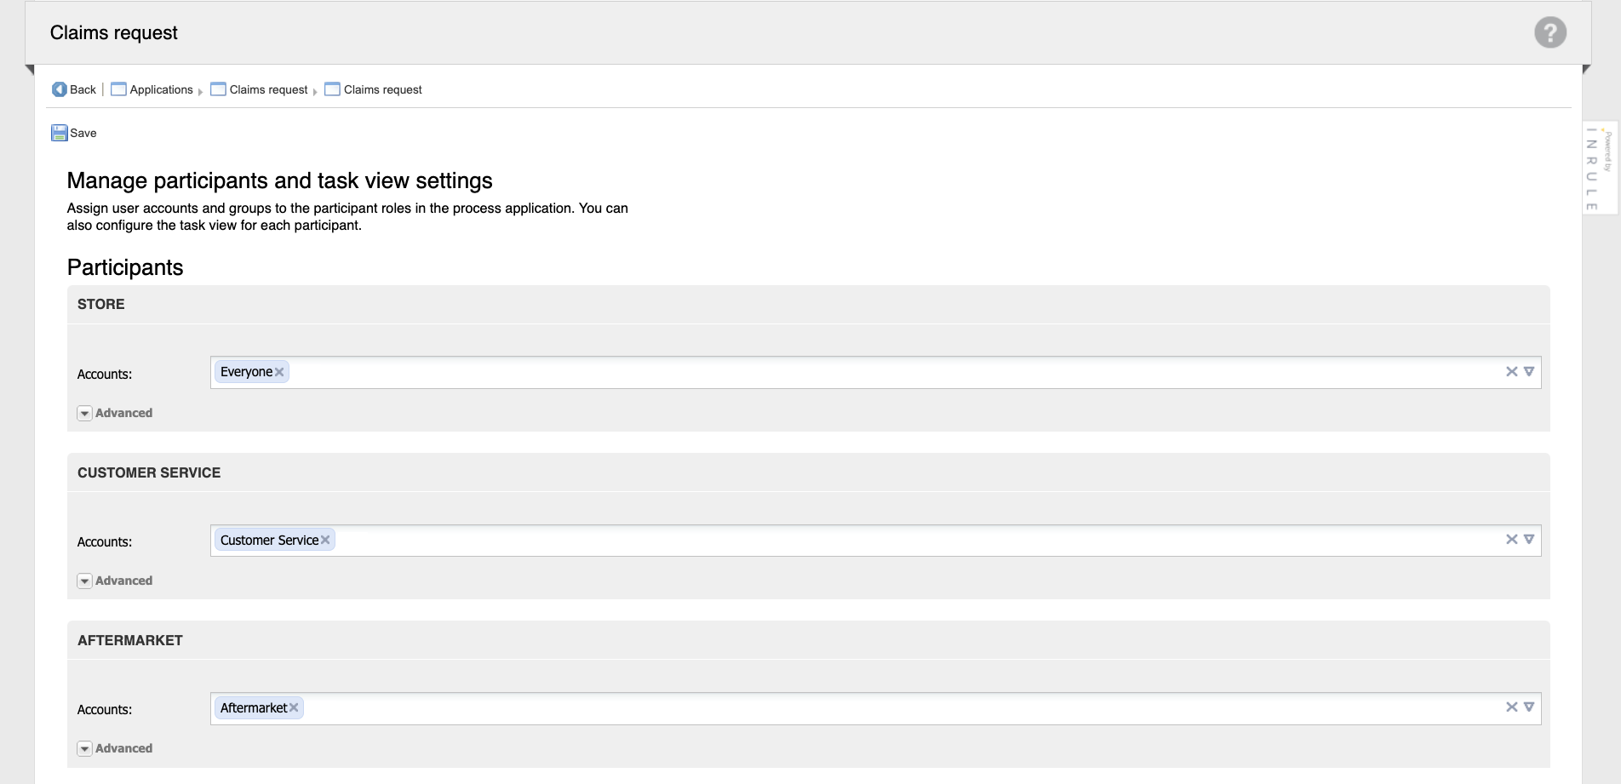The image size is (1621, 784).
Task: Expand Advanced settings under Aftermarket
Action: (x=84, y=749)
